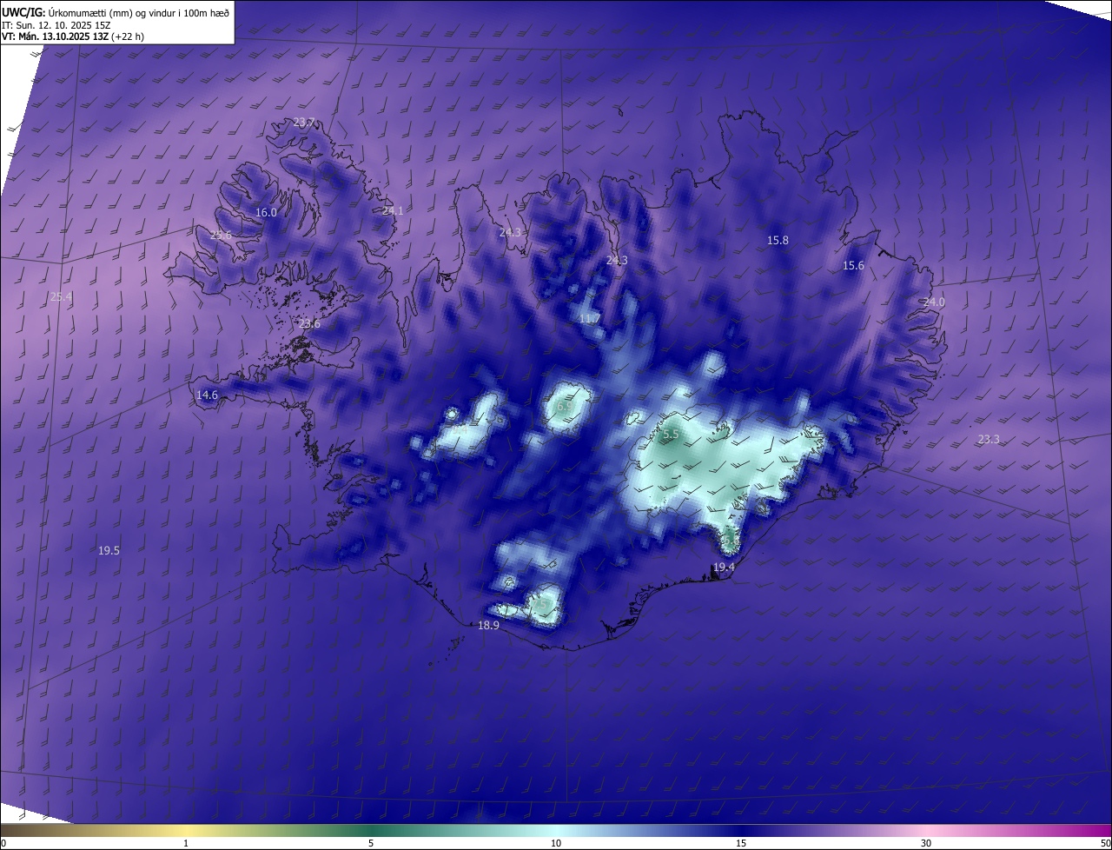Click the 6.9 value on the glacier
The image size is (1112, 850).
coord(564,407)
